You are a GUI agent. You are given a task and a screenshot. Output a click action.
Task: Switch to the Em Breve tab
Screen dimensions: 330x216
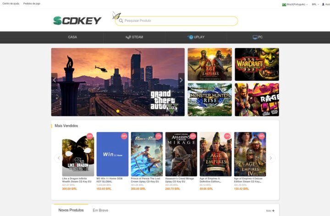(x=100, y=210)
